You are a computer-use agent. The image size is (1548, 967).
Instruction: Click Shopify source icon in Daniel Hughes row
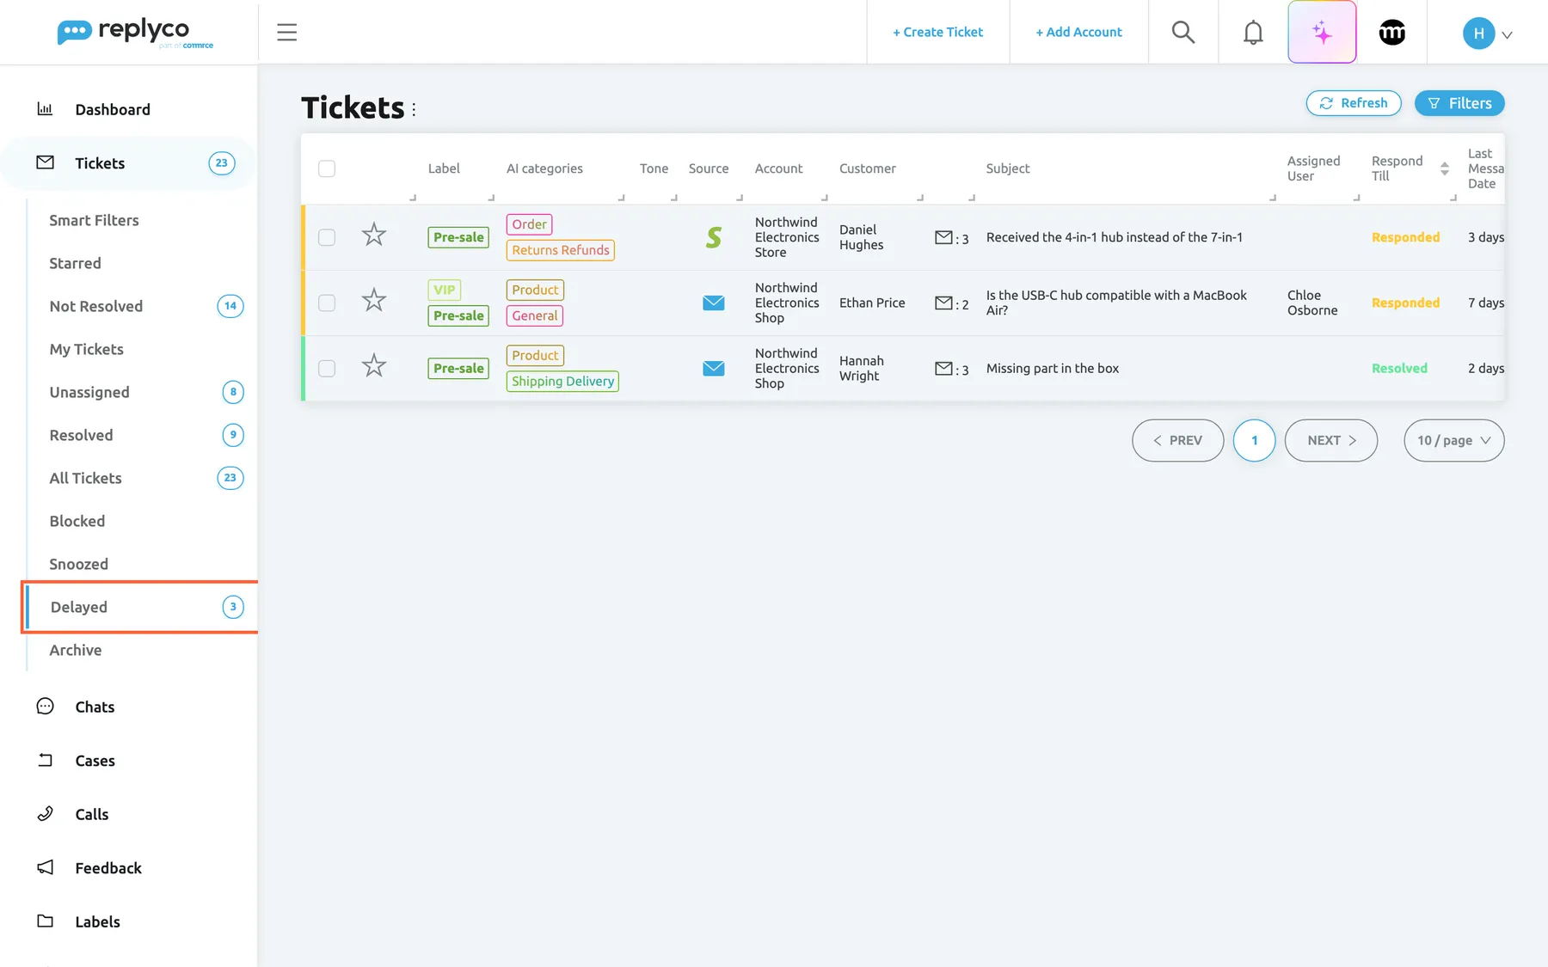(x=713, y=237)
